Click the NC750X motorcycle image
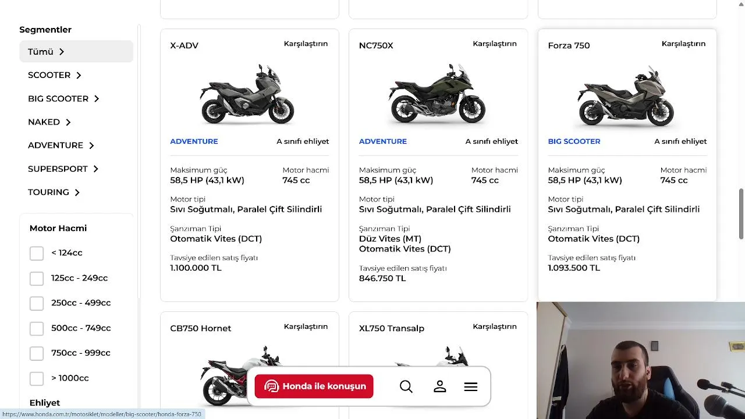745x419 pixels. point(437,94)
